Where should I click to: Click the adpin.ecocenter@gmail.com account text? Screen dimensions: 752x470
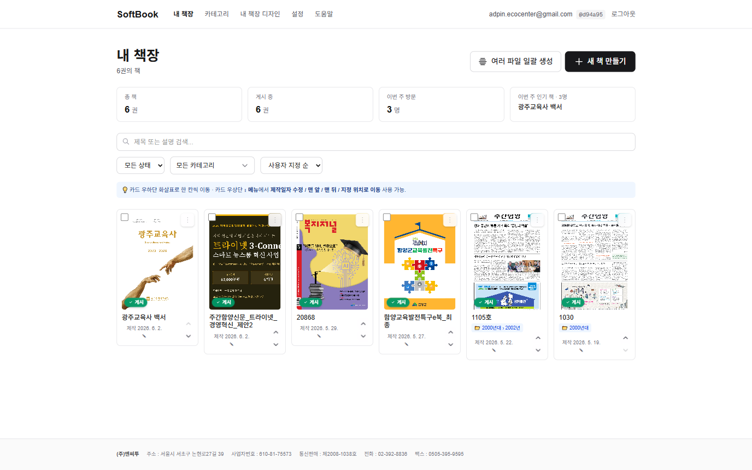coord(531,14)
